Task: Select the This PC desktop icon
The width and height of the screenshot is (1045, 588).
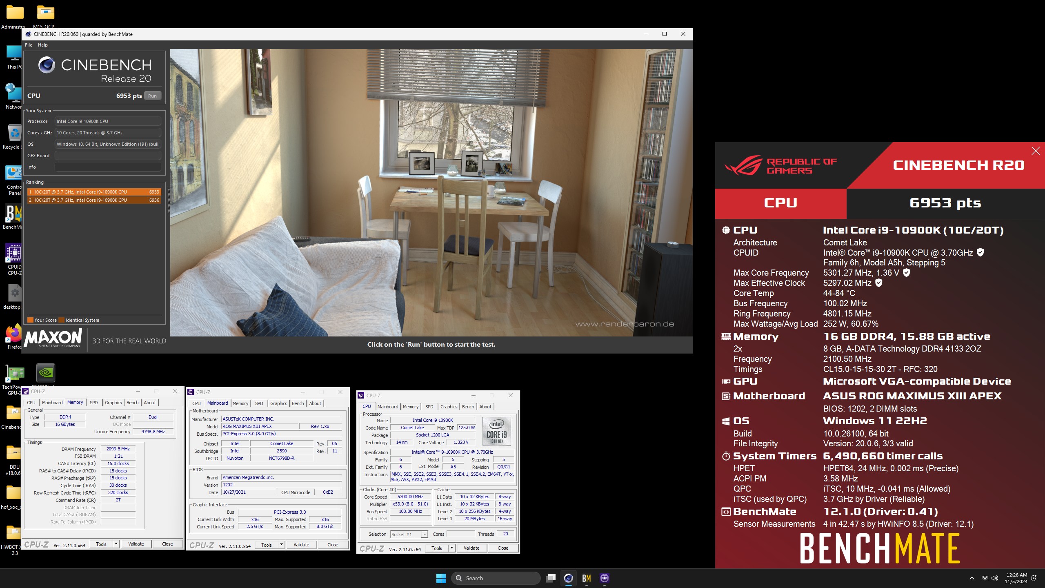Action: (x=14, y=56)
